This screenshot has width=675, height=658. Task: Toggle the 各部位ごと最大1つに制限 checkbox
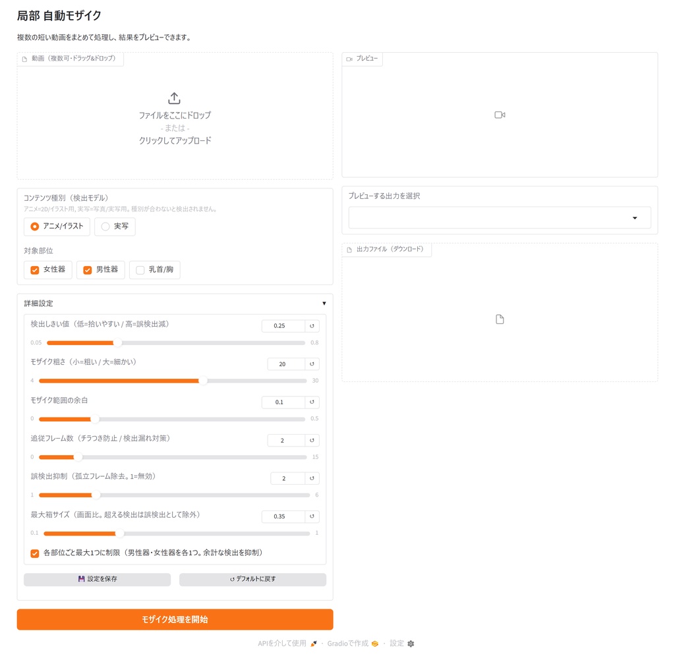(x=35, y=553)
